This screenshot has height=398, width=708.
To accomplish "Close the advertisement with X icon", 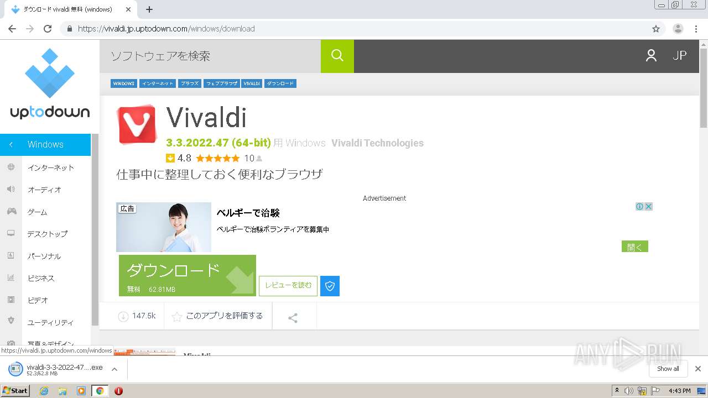I will pyautogui.click(x=648, y=206).
